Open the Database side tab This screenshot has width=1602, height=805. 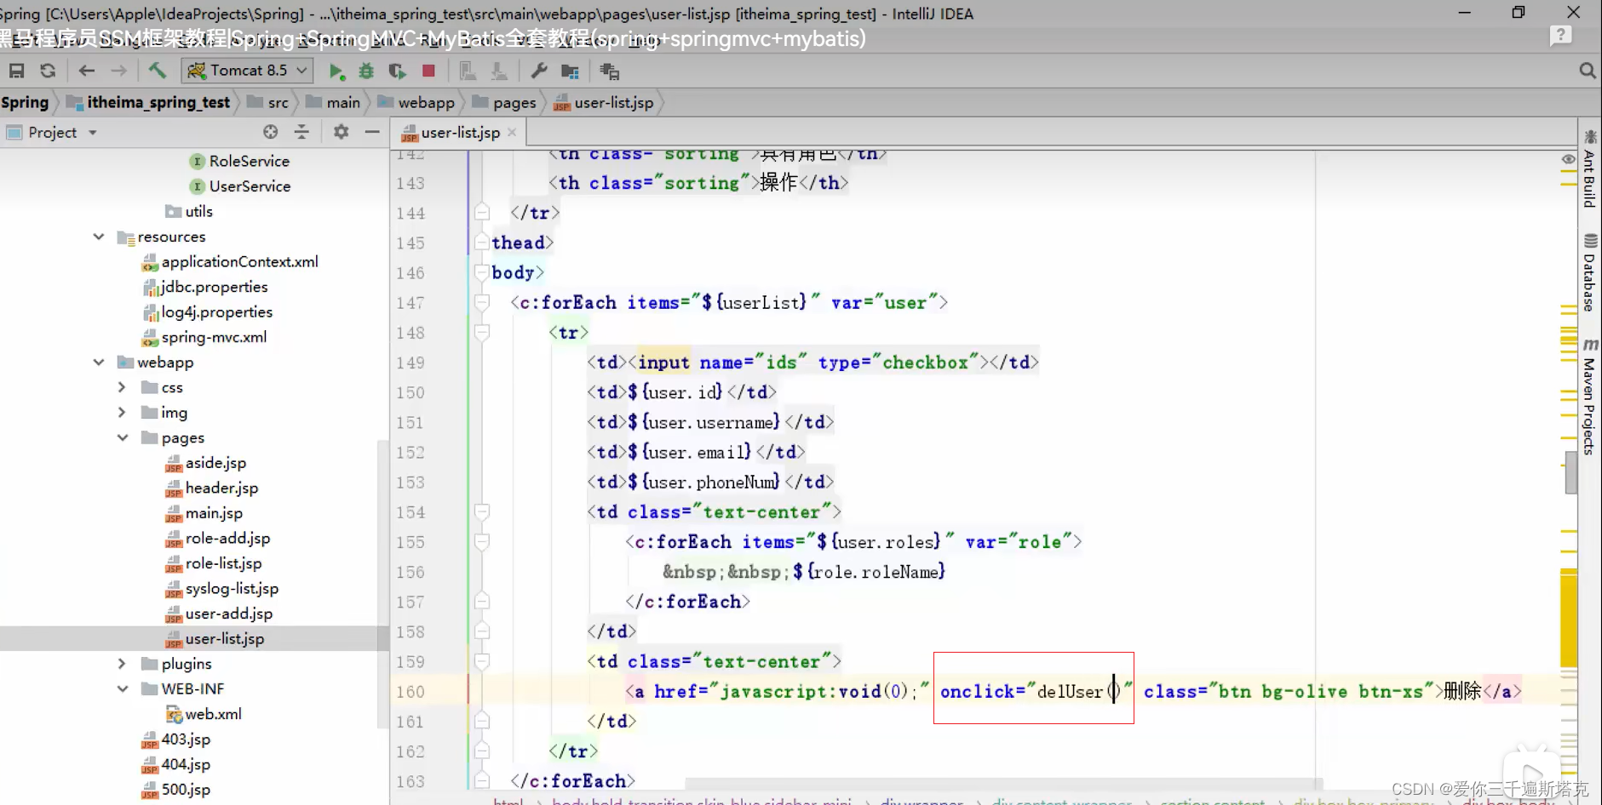click(1589, 273)
